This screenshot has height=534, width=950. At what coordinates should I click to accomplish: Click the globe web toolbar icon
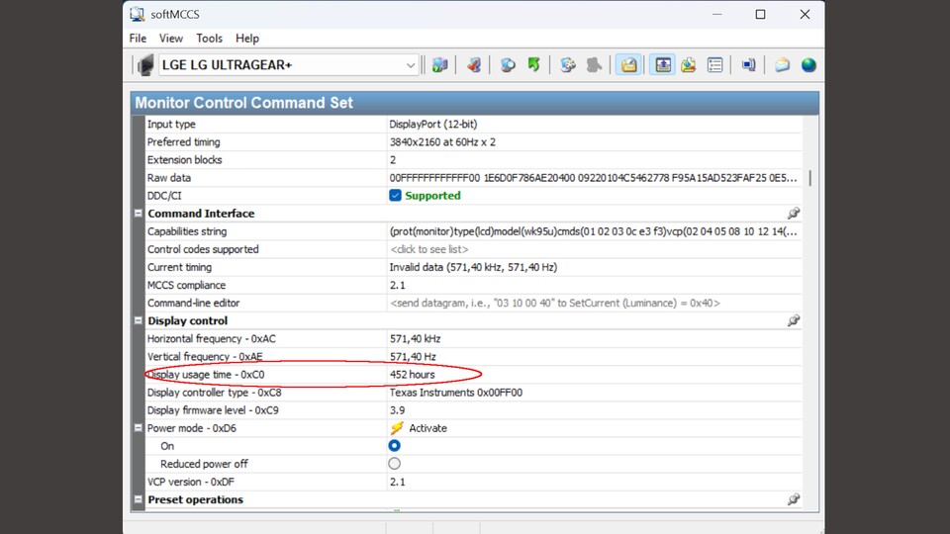pos(808,65)
